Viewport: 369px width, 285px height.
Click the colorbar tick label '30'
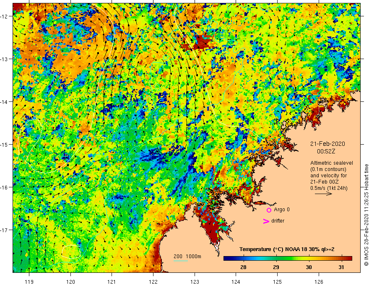tap(309, 267)
